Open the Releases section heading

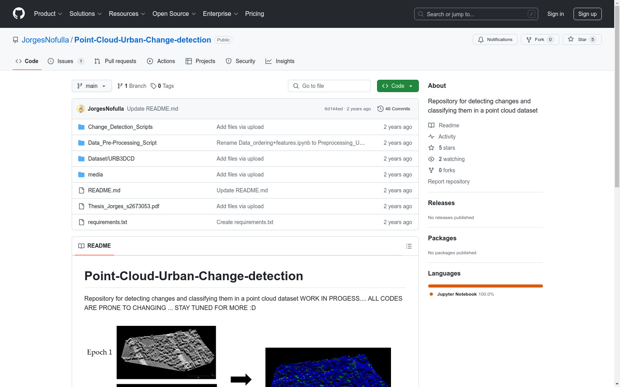coord(441,203)
